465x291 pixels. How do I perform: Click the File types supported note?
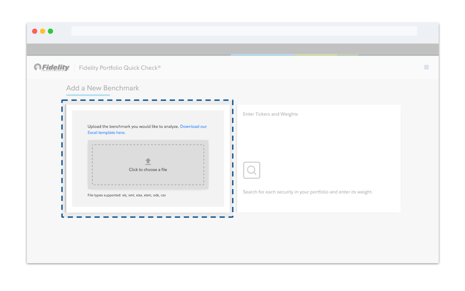(x=127, y=196)
